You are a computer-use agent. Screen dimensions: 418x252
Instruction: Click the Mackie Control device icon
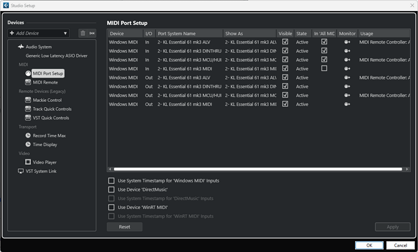28,100
